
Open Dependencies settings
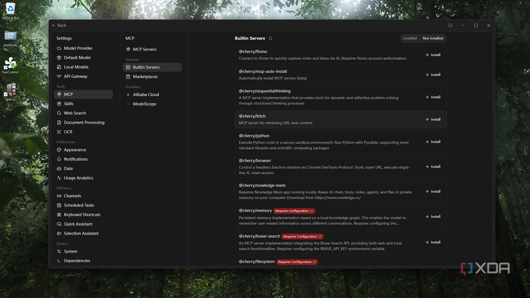click(x=83, y=261)
